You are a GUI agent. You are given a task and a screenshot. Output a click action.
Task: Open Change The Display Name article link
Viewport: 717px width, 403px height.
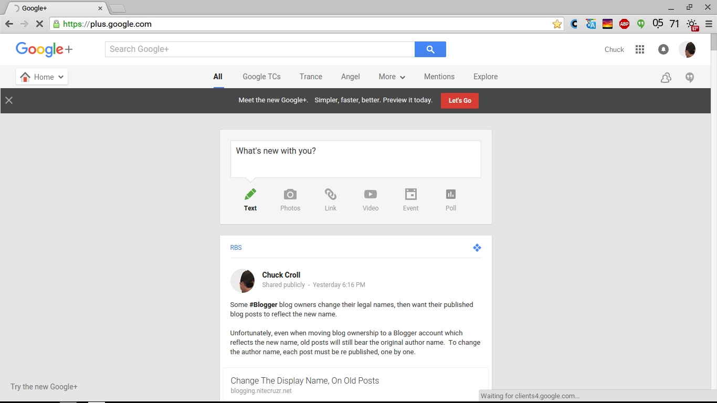click(x=304, y=381)
